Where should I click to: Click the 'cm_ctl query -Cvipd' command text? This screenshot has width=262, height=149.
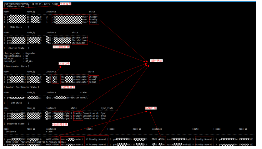pyautogui.click(x=47, y=4)
